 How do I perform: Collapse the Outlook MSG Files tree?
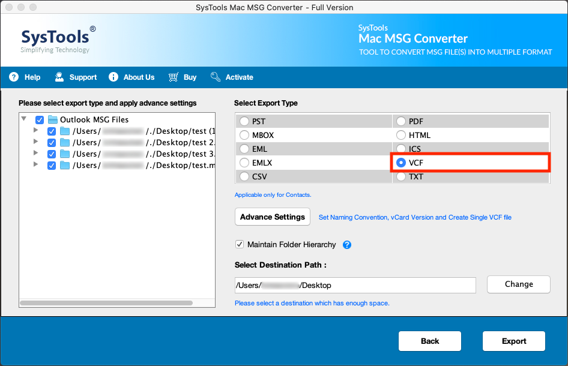click(x=24, y=119)
